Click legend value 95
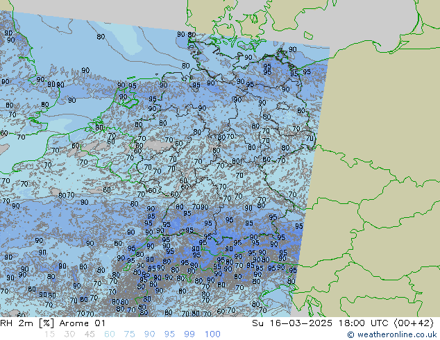440x340 pixels. point(169,334)
